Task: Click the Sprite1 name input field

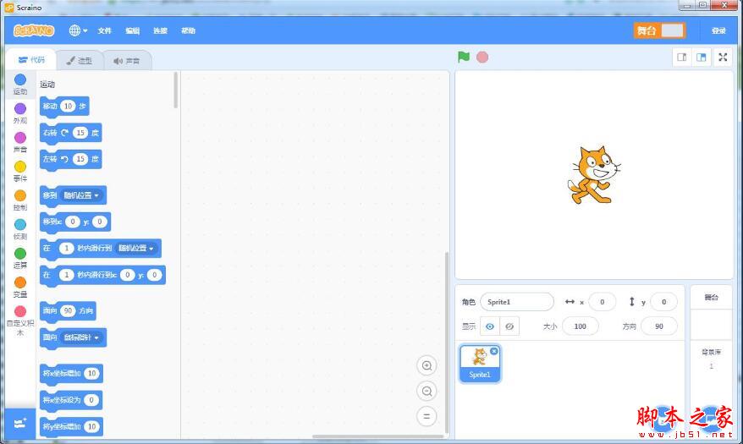Action: click(517, 302)
